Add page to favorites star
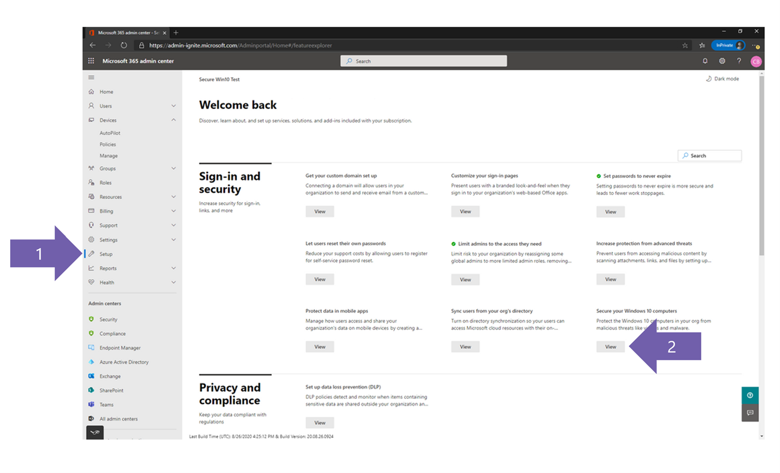780x473 pixels. pyautogui.click(x=685, y=46)
